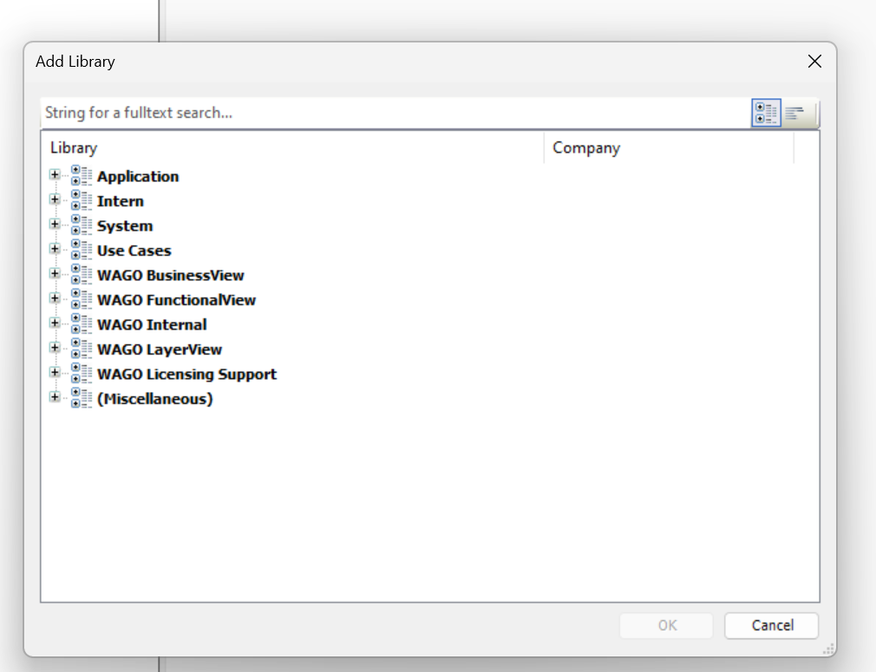Click the Application category icon
Image resolution: width=876 pixels, height=672 pixels.
coord(81,175)
